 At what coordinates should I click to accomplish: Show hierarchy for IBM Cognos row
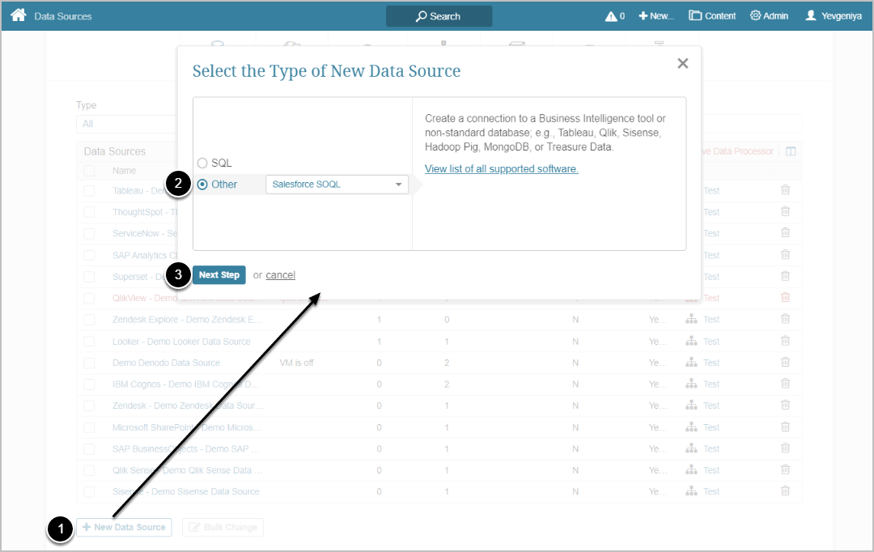(691, 384)
